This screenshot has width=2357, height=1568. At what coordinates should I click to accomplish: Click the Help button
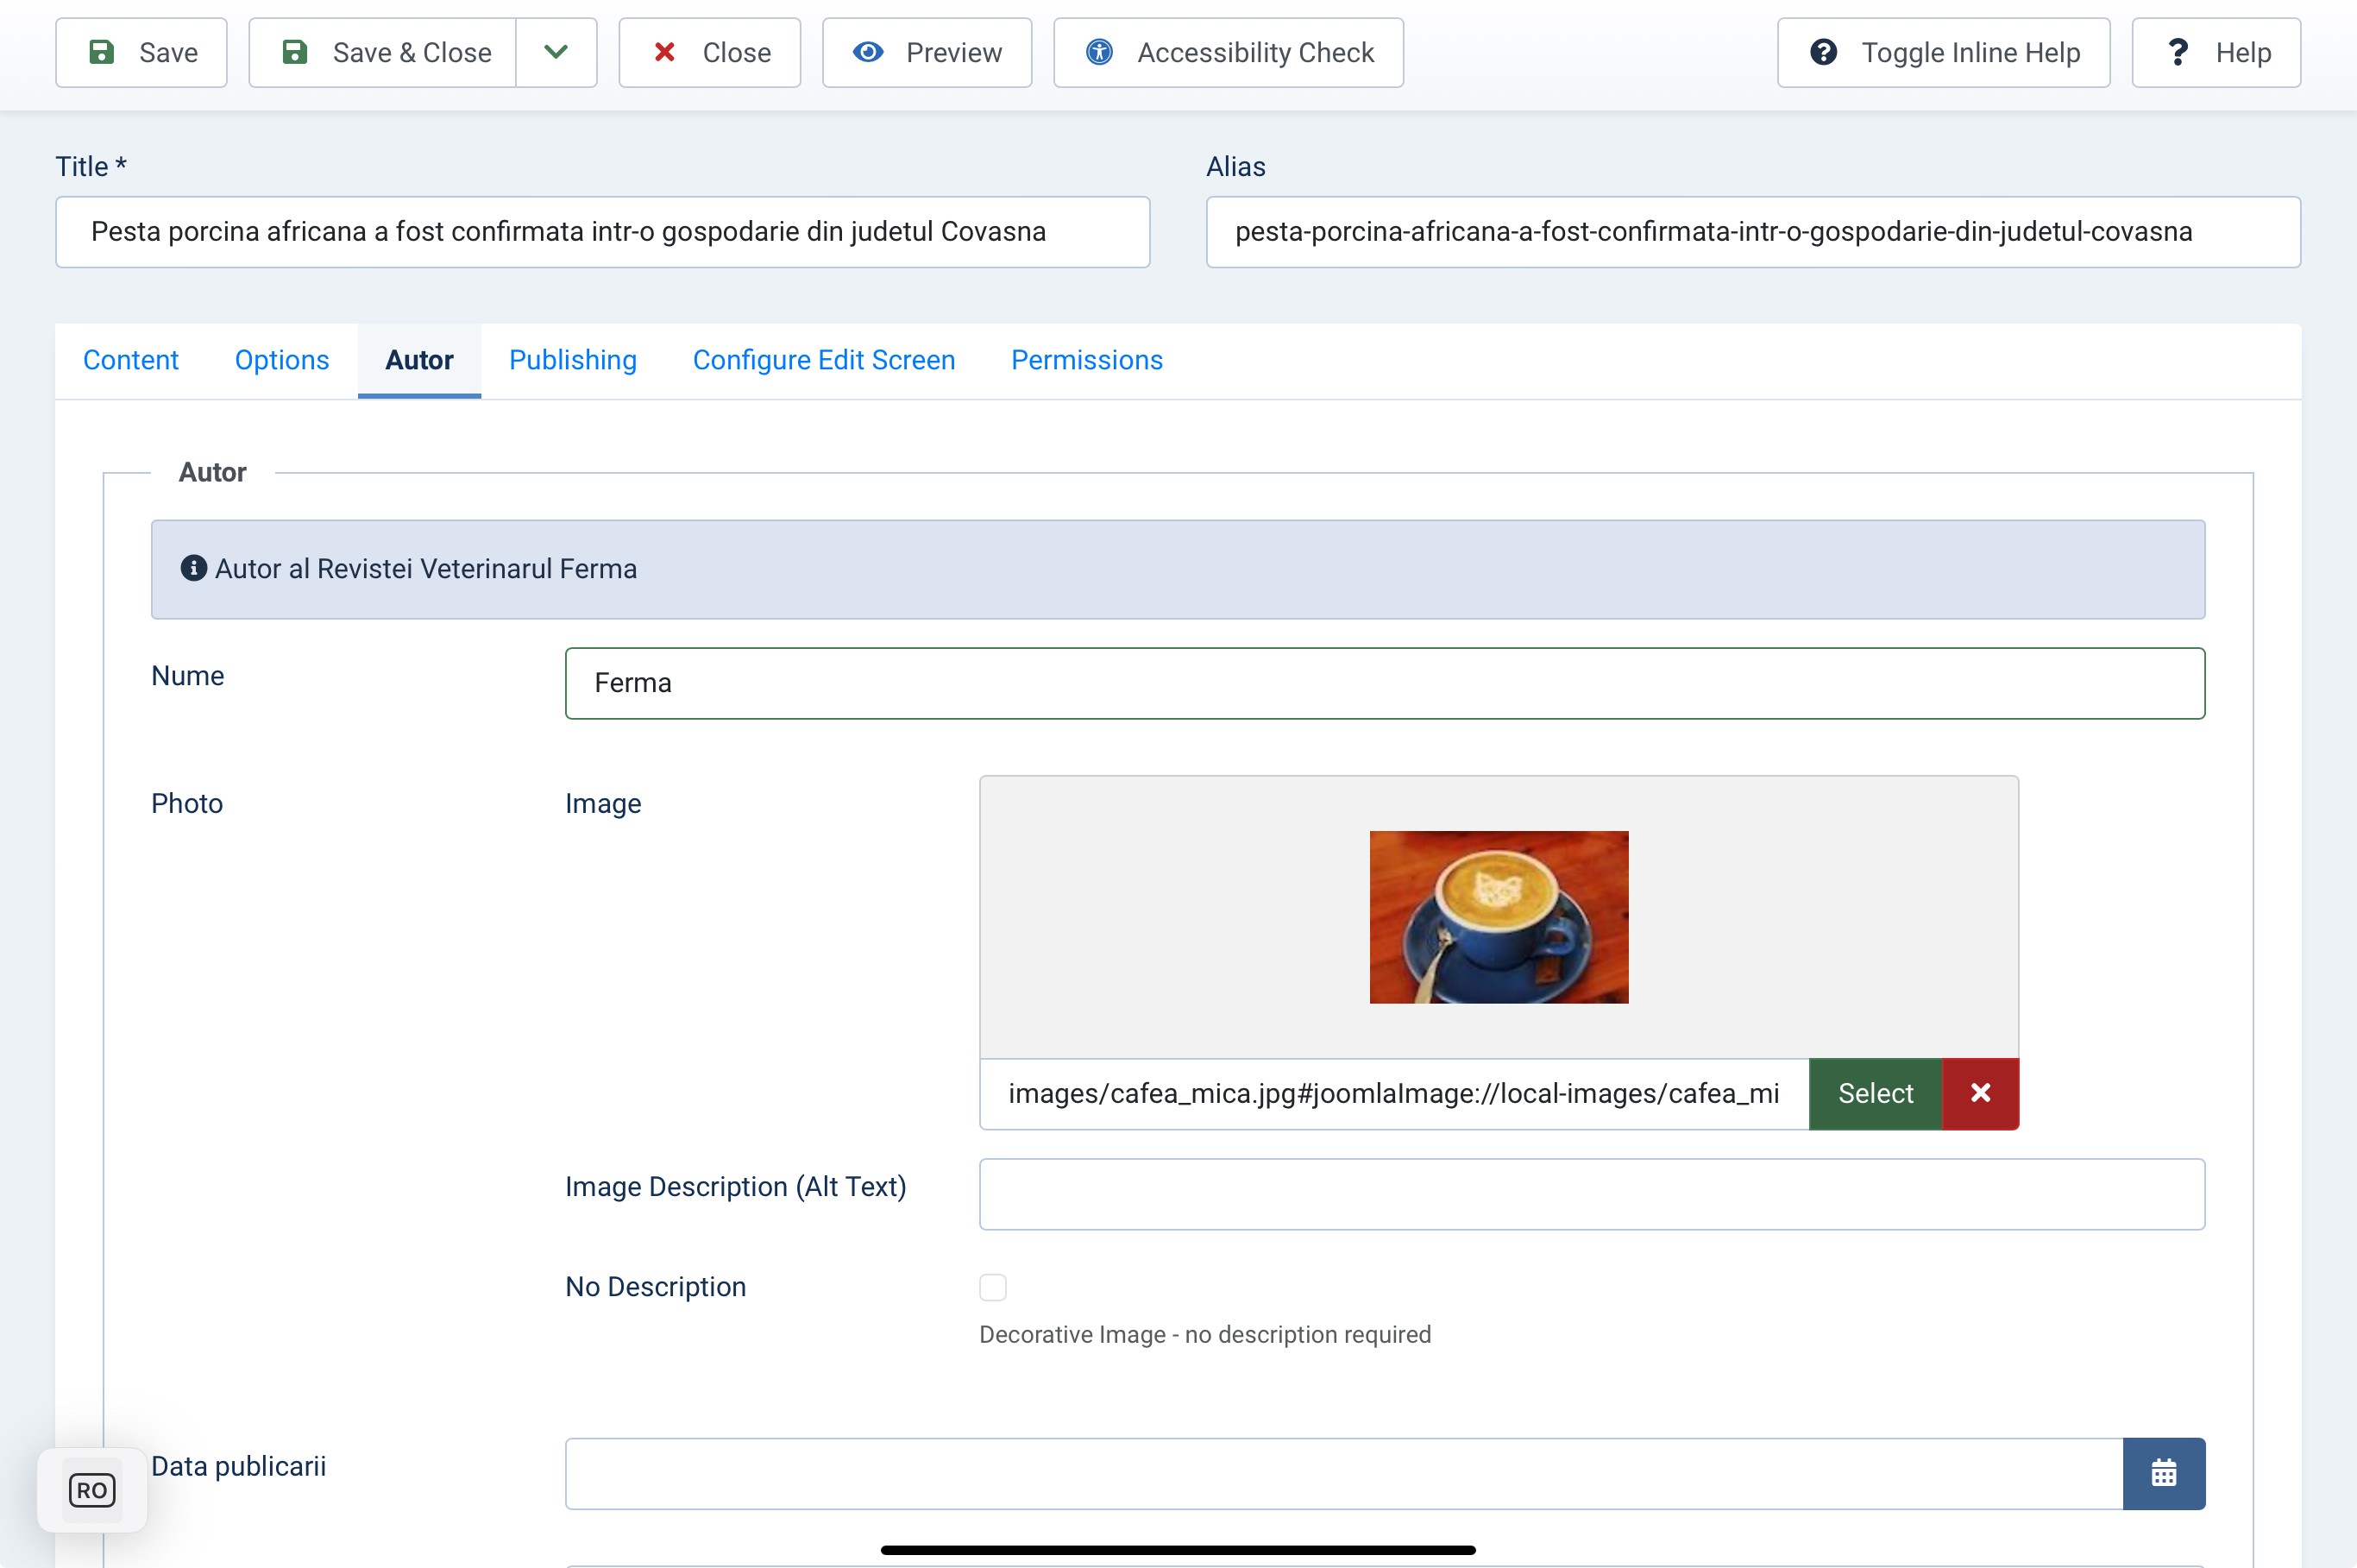2215,52
